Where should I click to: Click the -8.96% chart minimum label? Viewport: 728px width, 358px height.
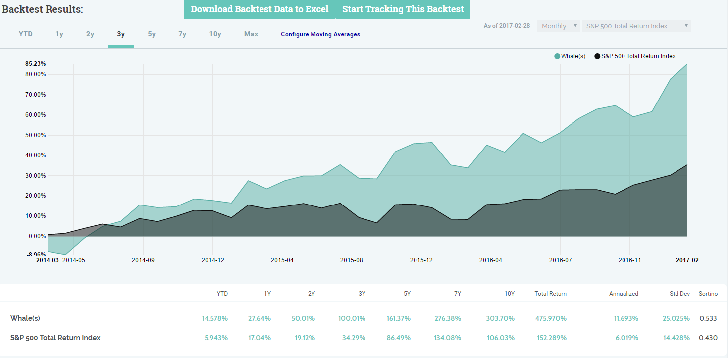click(x=36, y=255)
